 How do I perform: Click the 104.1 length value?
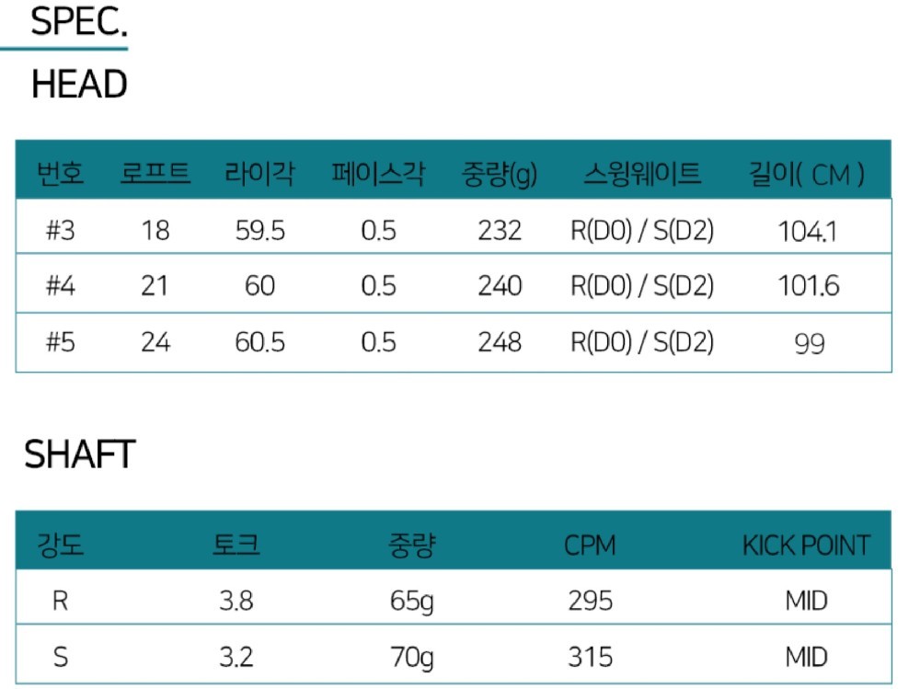[x=808, y=231]
